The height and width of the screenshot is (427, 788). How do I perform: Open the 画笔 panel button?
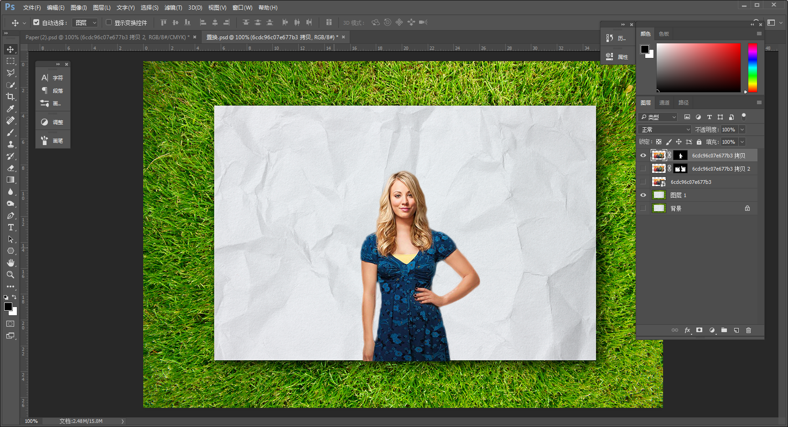[x=53, y=141]
